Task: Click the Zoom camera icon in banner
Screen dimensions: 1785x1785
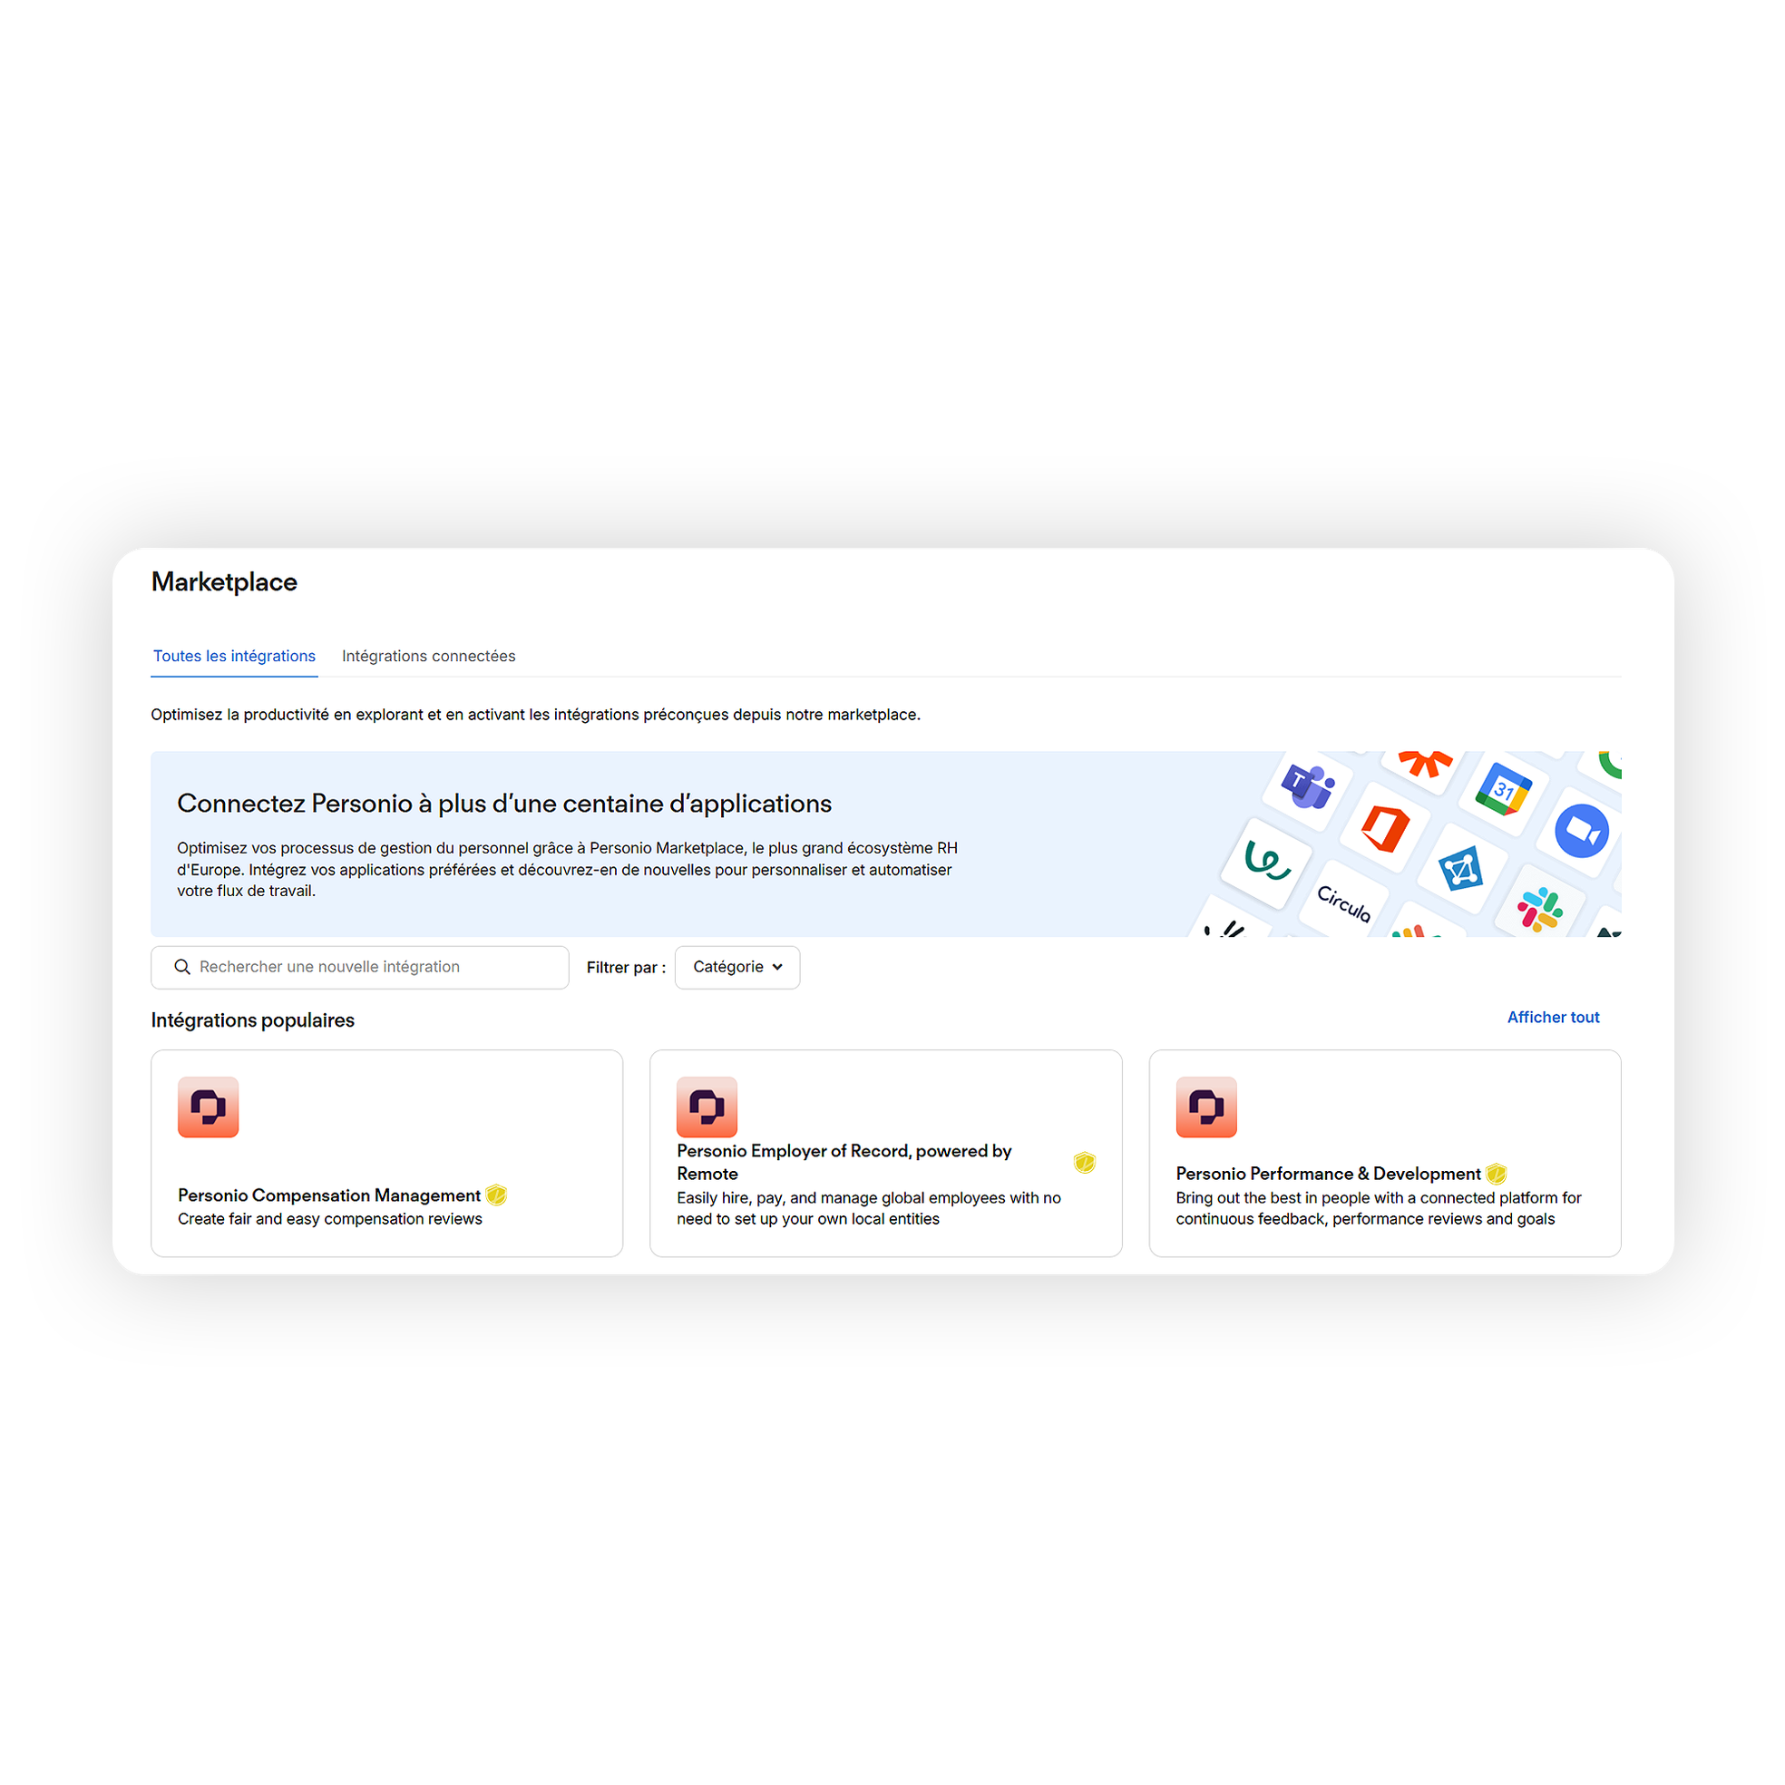Action: (x=1581, y=832)
